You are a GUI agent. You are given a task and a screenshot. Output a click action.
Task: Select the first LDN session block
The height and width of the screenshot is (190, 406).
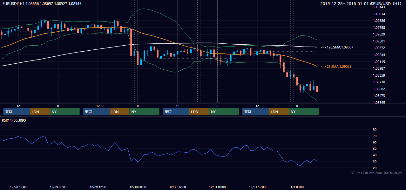point(40,112)
